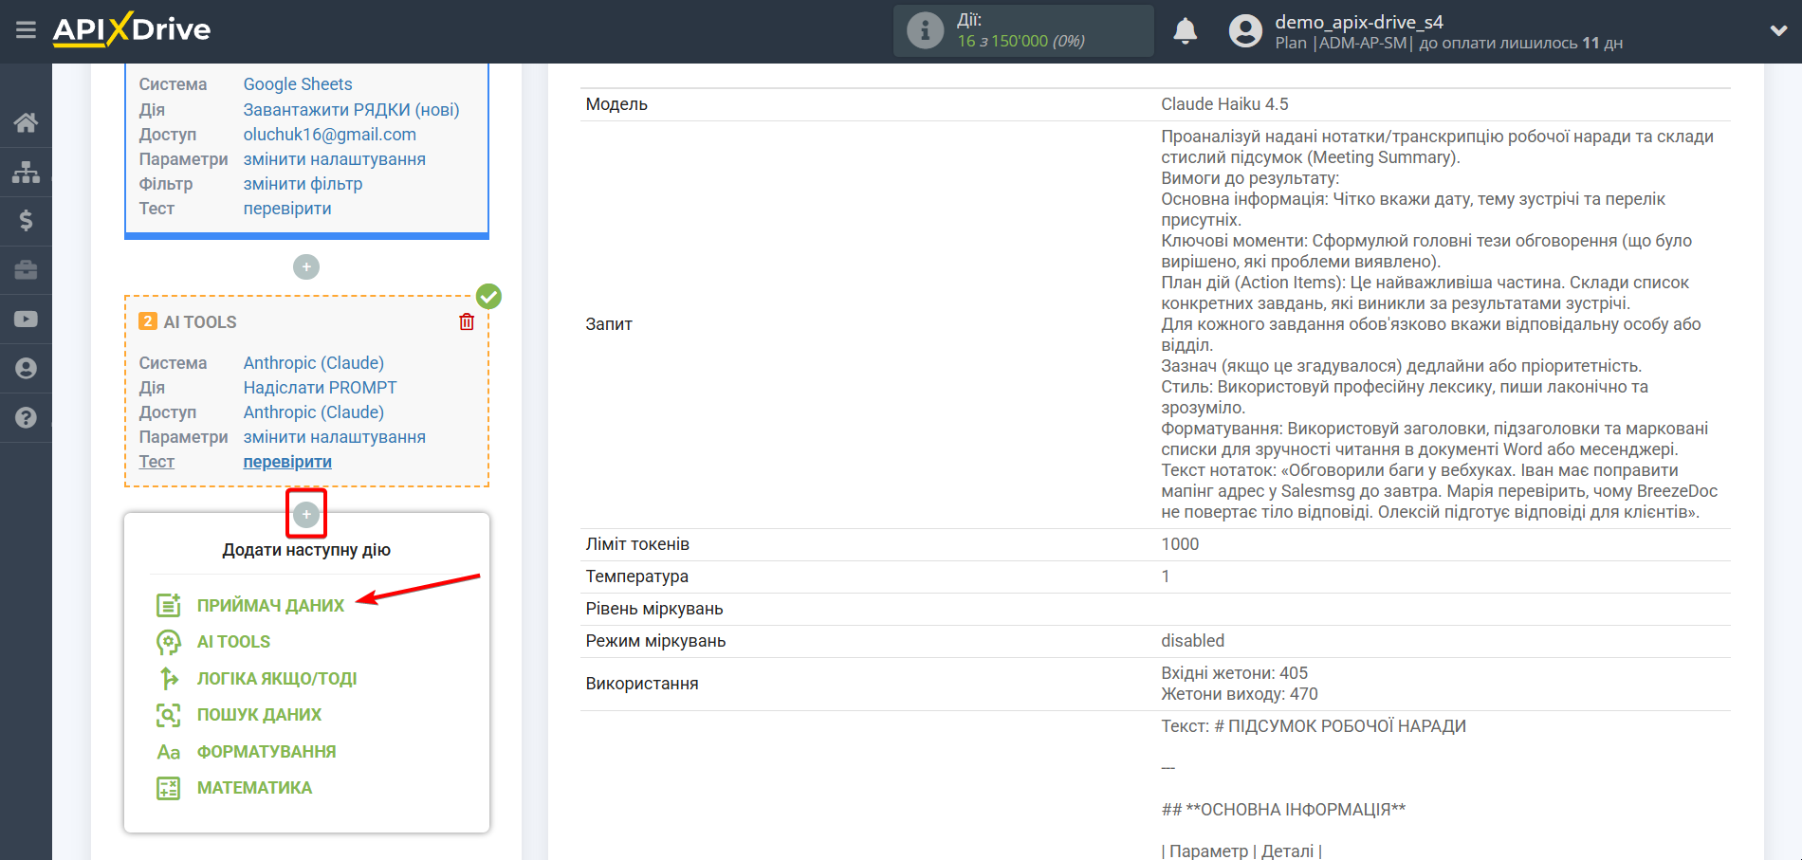The image size is (1802, 860).
Task: Click the Температура row label
Action: (x=637, y=576)
